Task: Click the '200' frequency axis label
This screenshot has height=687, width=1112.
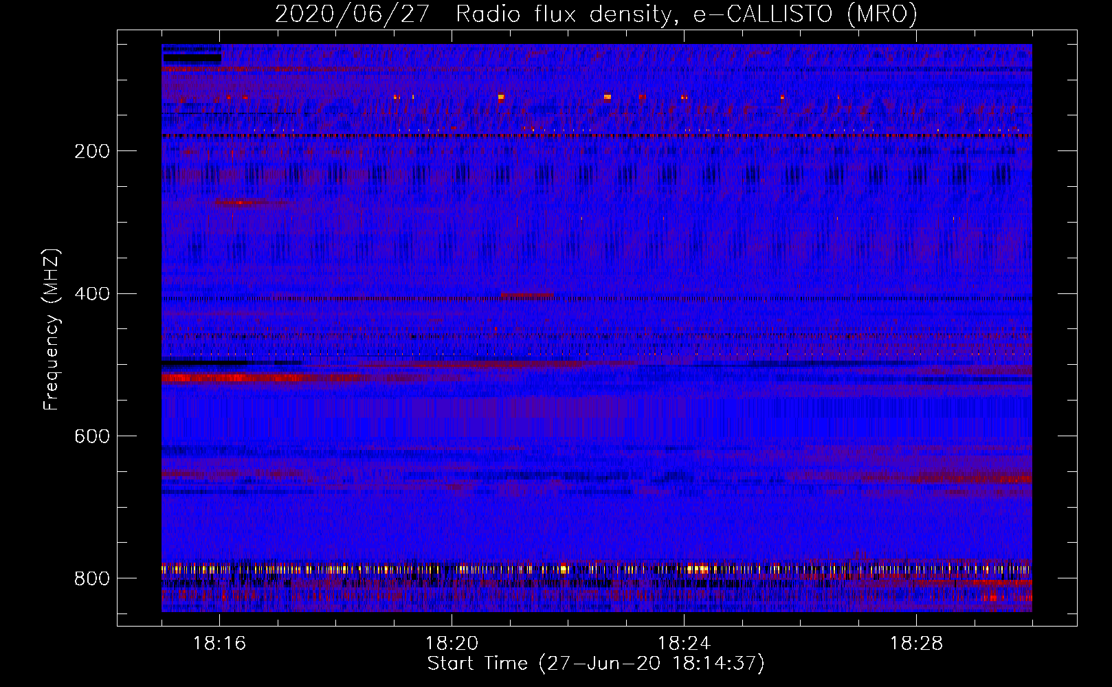Action: (x=91, y=152)
